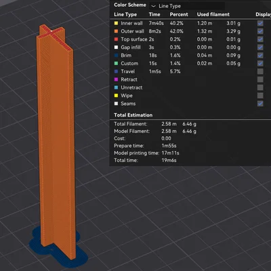Click the Color Scheme dropdown chevron arrow

(153, 6)
